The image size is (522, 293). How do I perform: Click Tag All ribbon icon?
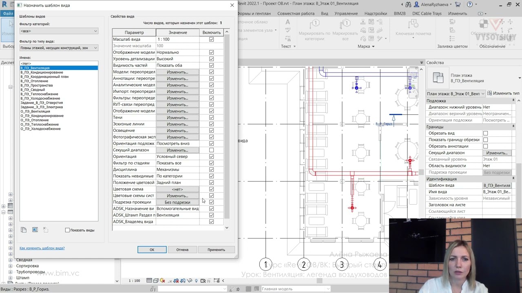tap(345, 24)
